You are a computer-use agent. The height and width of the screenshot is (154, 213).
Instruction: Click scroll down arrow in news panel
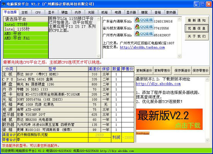207,140
